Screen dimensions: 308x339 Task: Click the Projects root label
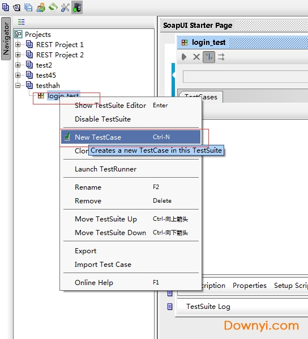tap(38, 35)
